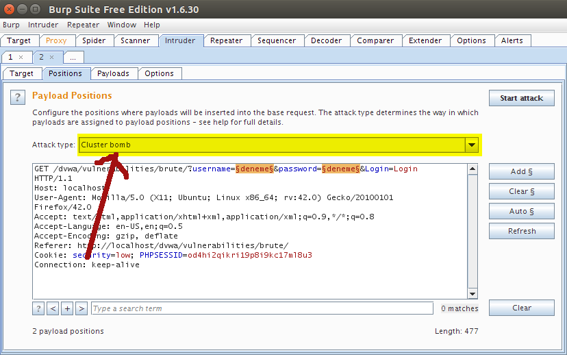The width and height of the screenshot is (567, 355).
Task: Switch to the Spider tab
Action: coord(94,40)
